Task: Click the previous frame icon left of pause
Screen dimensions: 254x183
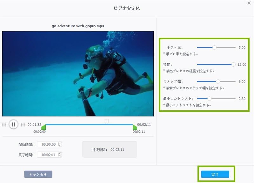Action: [4, 124]
